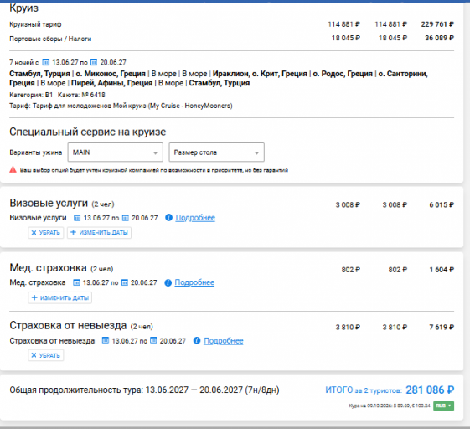Click УБРАТЬ under Страховка от невыезда

pos(46,355)
